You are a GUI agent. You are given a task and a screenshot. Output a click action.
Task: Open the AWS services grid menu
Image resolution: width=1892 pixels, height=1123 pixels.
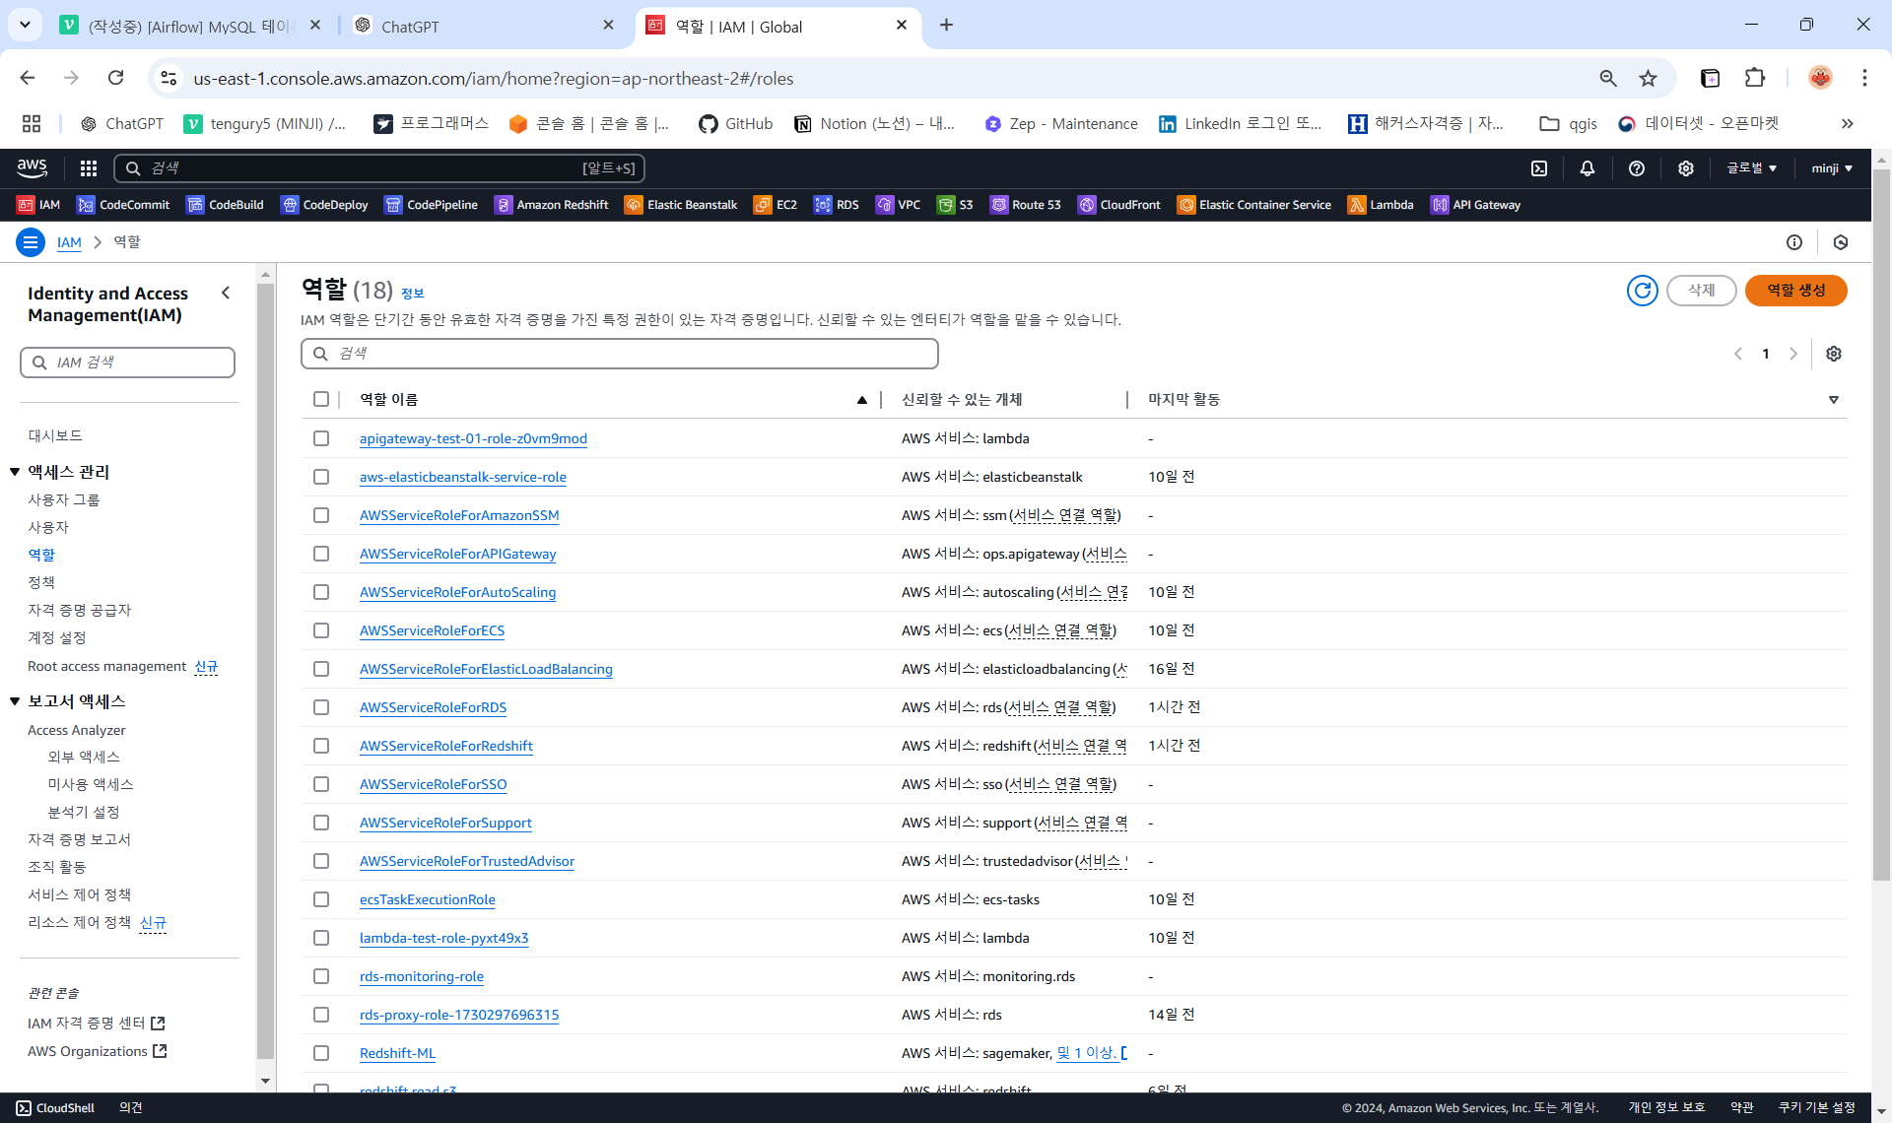tap(89, 168)
